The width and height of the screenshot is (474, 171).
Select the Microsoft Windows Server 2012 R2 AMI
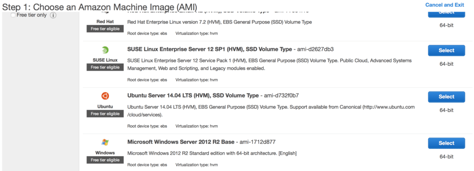[446, 143]
